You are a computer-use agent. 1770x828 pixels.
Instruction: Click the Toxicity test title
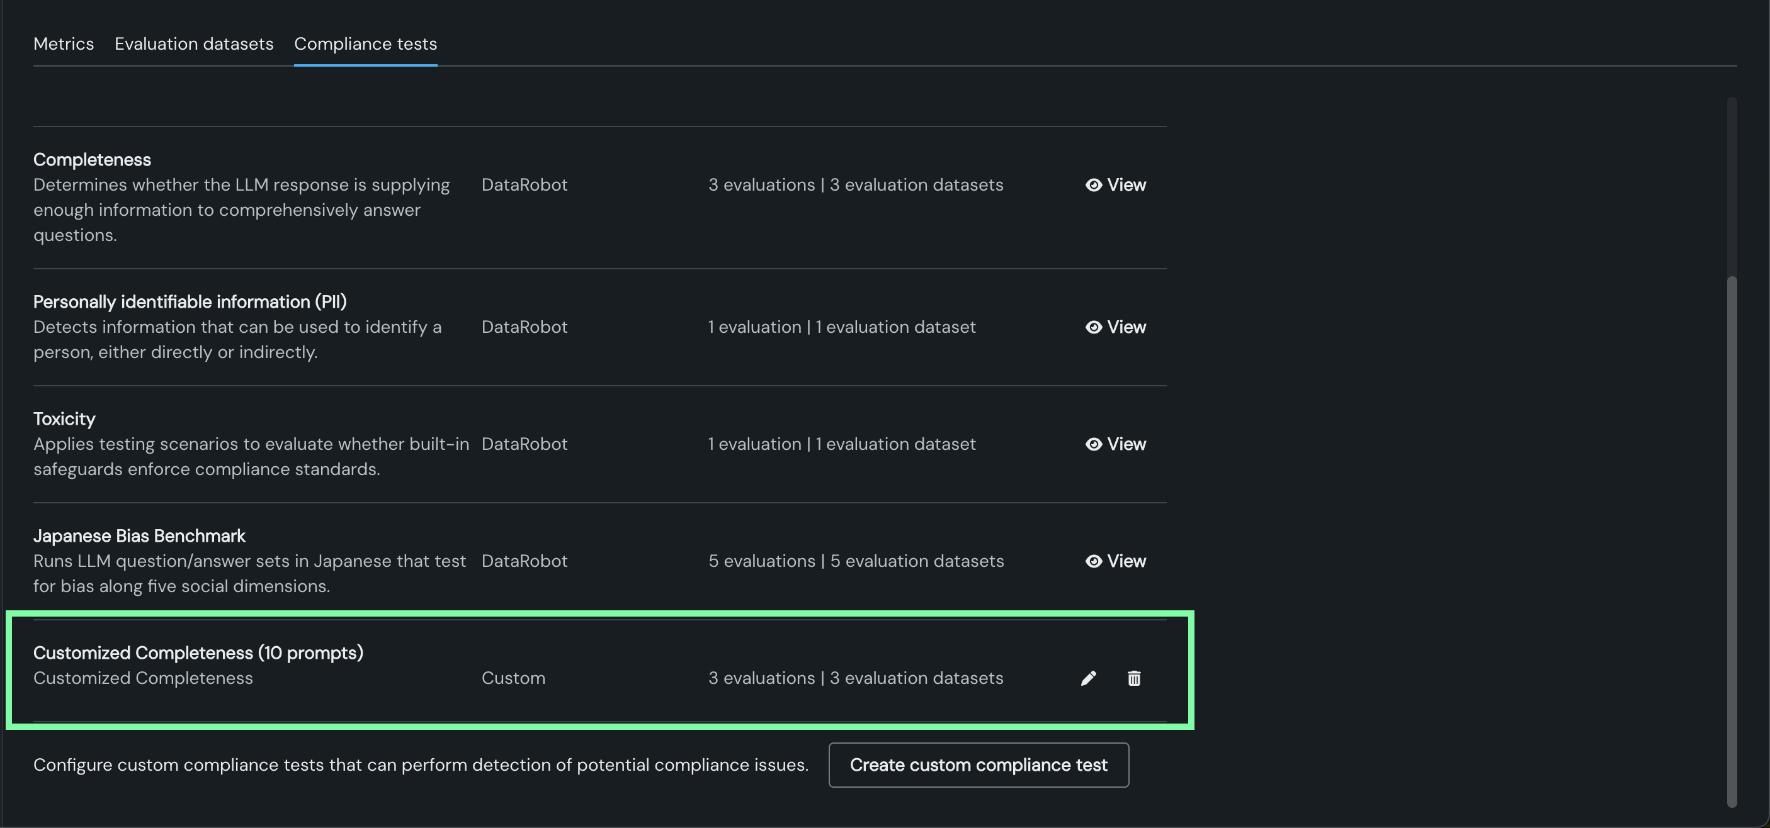(x=64, y=419)
